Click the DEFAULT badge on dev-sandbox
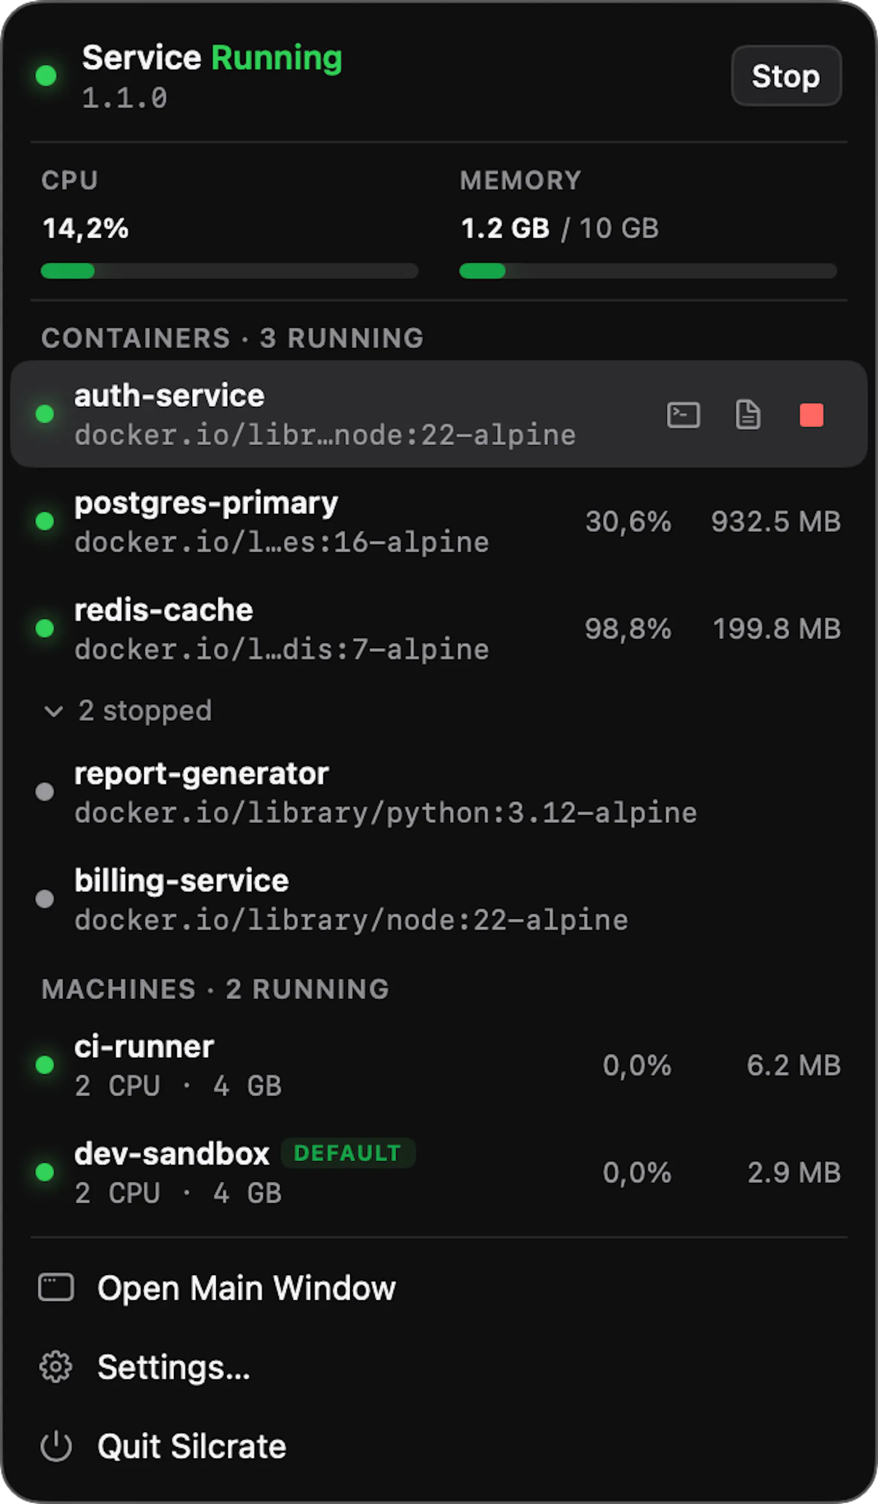Screen dimensions: 878x1504 tap(348, 1153)
